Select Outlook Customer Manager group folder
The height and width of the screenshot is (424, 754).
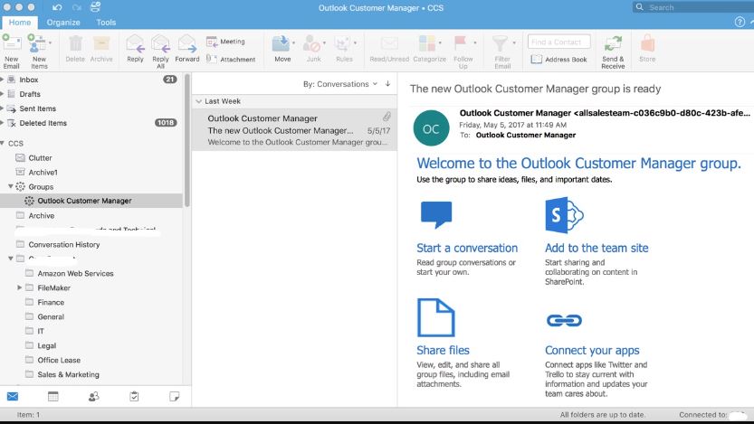tap(91, 201)
